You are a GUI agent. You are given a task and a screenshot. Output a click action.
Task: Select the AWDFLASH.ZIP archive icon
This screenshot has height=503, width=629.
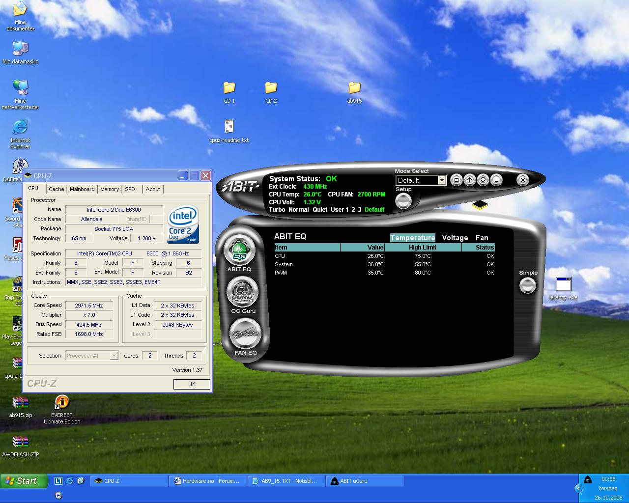[20, 446]
